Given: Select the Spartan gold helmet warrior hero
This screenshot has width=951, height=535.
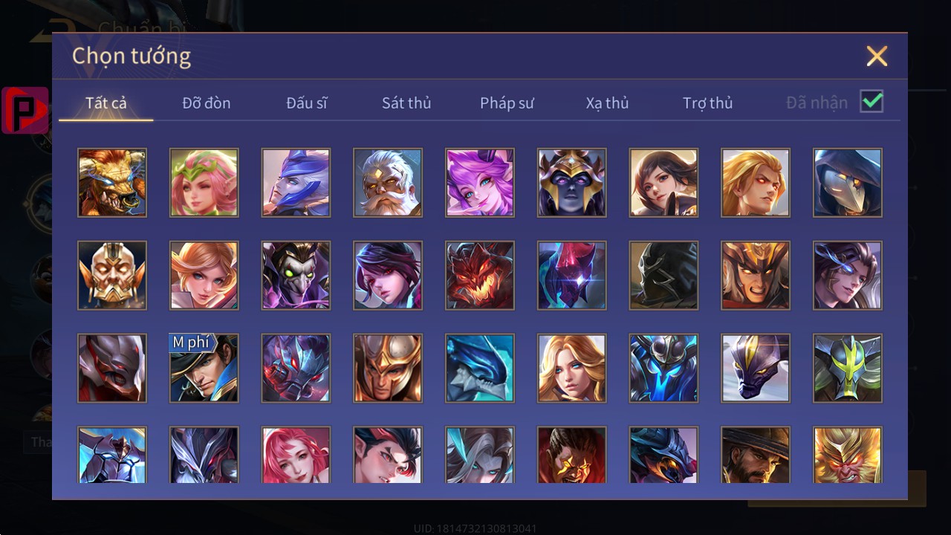Looking at the screenshot, I should [388, 369].
